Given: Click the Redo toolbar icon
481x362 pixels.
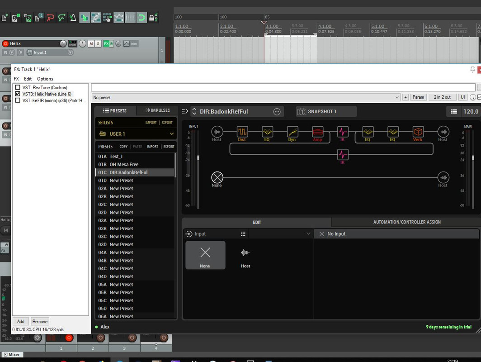Looking at the screenshot, I should point(61,18).
